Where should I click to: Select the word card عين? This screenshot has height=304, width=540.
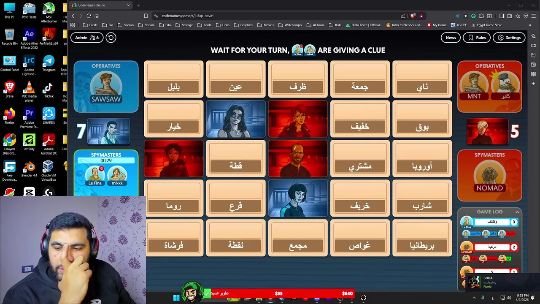click(x=236, y=79)
